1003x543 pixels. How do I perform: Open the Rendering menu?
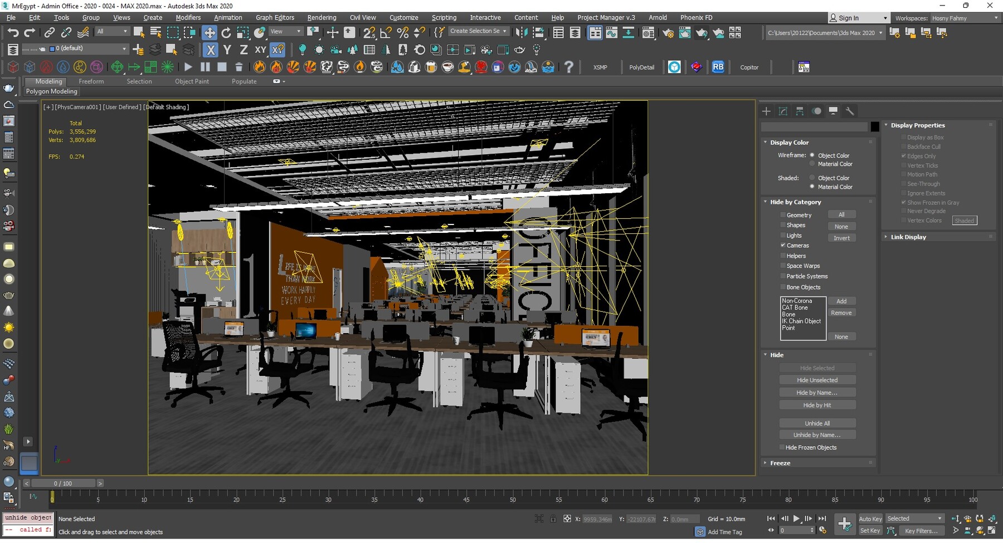click(322, 17)
